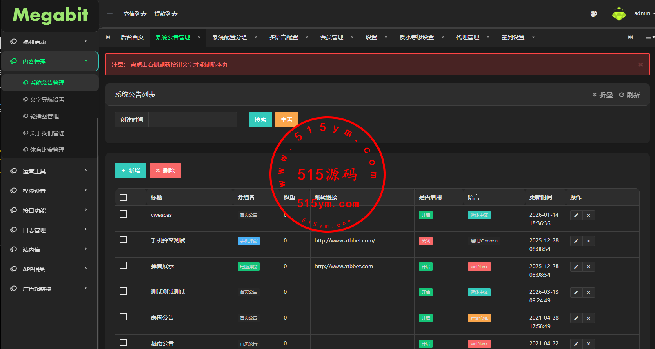Close the 系统公告管理 tab via its X

199,37
